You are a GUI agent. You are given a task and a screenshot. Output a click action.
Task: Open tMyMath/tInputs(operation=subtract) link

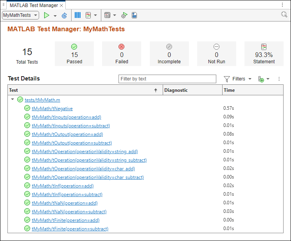(71, 126)
